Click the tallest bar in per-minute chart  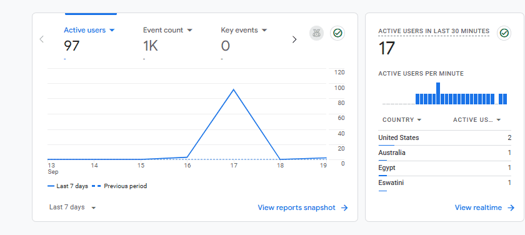pos(438,93)
